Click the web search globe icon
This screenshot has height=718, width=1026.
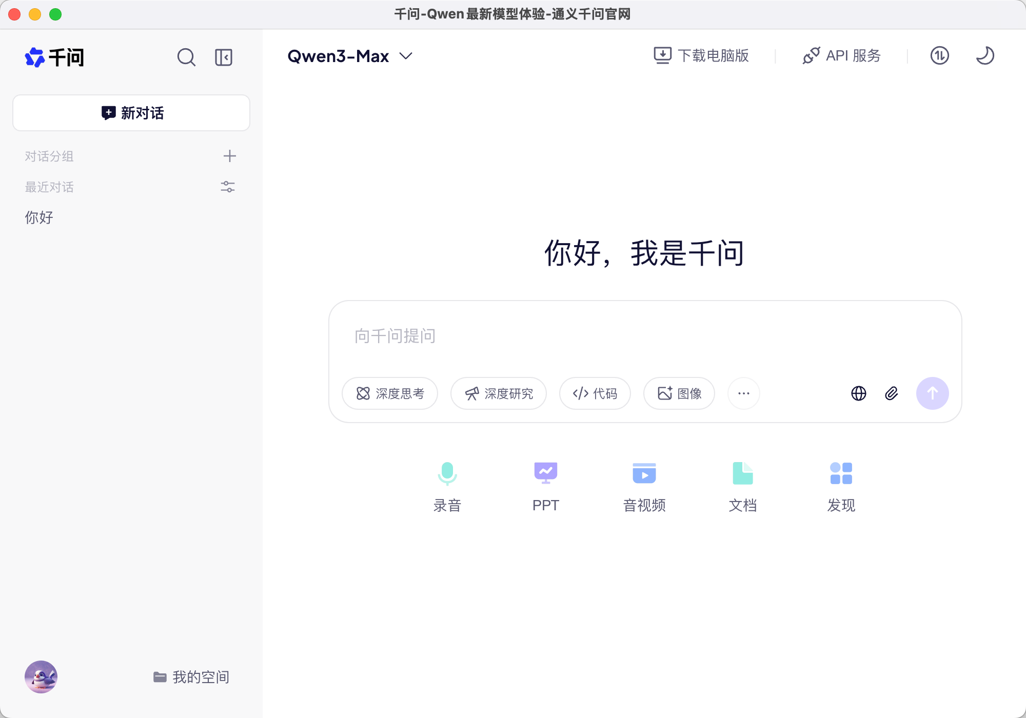pos(859,393)
